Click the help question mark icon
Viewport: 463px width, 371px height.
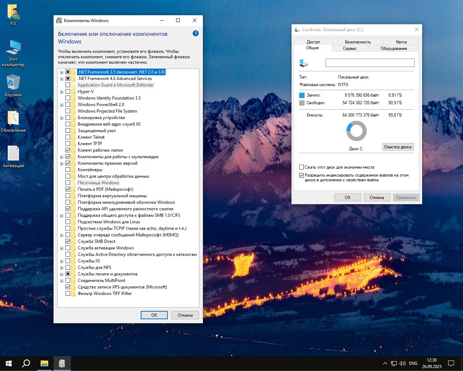[x=196, y=33]
